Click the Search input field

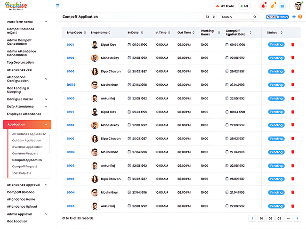236,17
